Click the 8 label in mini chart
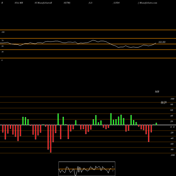The image size is (176, 176). (x=113, y=167)
